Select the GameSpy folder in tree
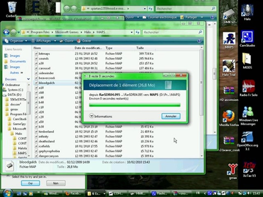The width and height of the screenshot is (263, 197). pyautogui.click(x=17, y=124)
